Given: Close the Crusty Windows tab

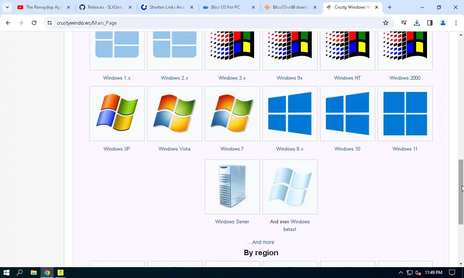Looking at the screenshot, I should coord(376,7).
